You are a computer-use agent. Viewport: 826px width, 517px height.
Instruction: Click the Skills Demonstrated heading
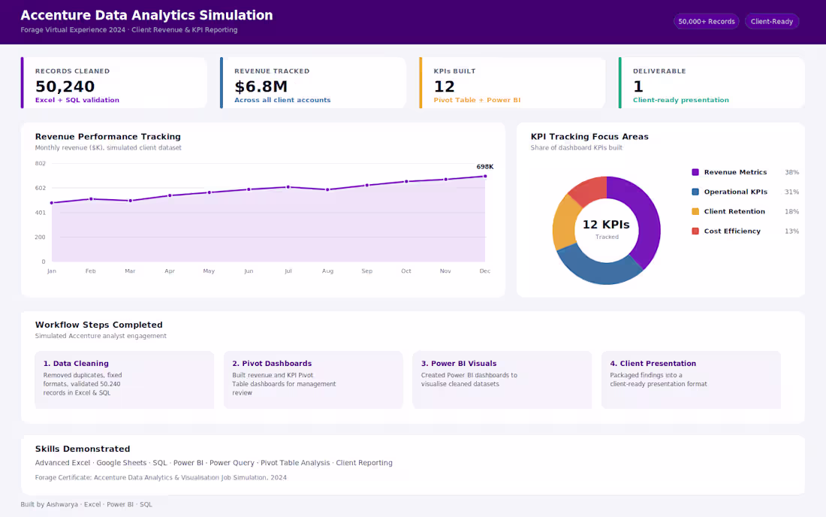pos(83,449)
